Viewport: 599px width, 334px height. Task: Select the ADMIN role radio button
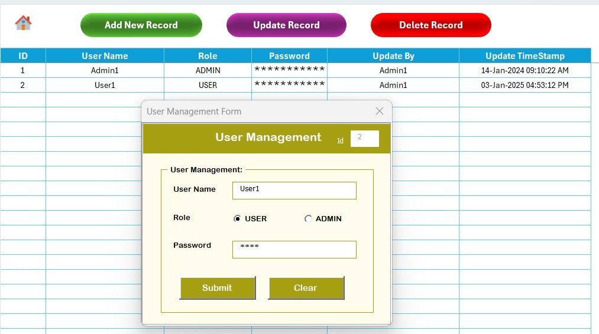coord(308,219)
